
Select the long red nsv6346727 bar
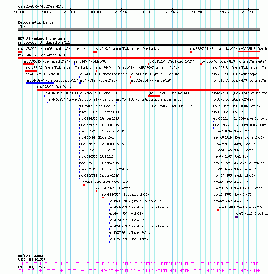tap(139, 58)
